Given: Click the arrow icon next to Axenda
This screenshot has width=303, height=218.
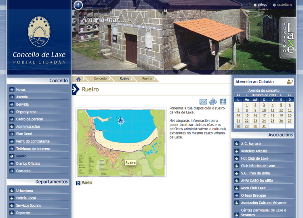Looking at the screenshot, I should pos(12,97).
